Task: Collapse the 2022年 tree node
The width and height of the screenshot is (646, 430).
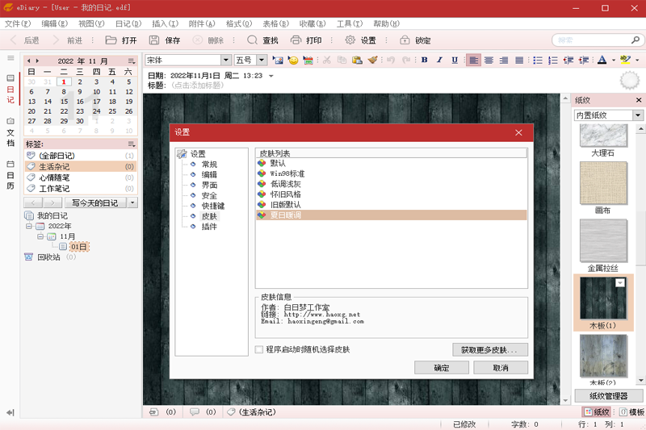Action: coord(29,226)
